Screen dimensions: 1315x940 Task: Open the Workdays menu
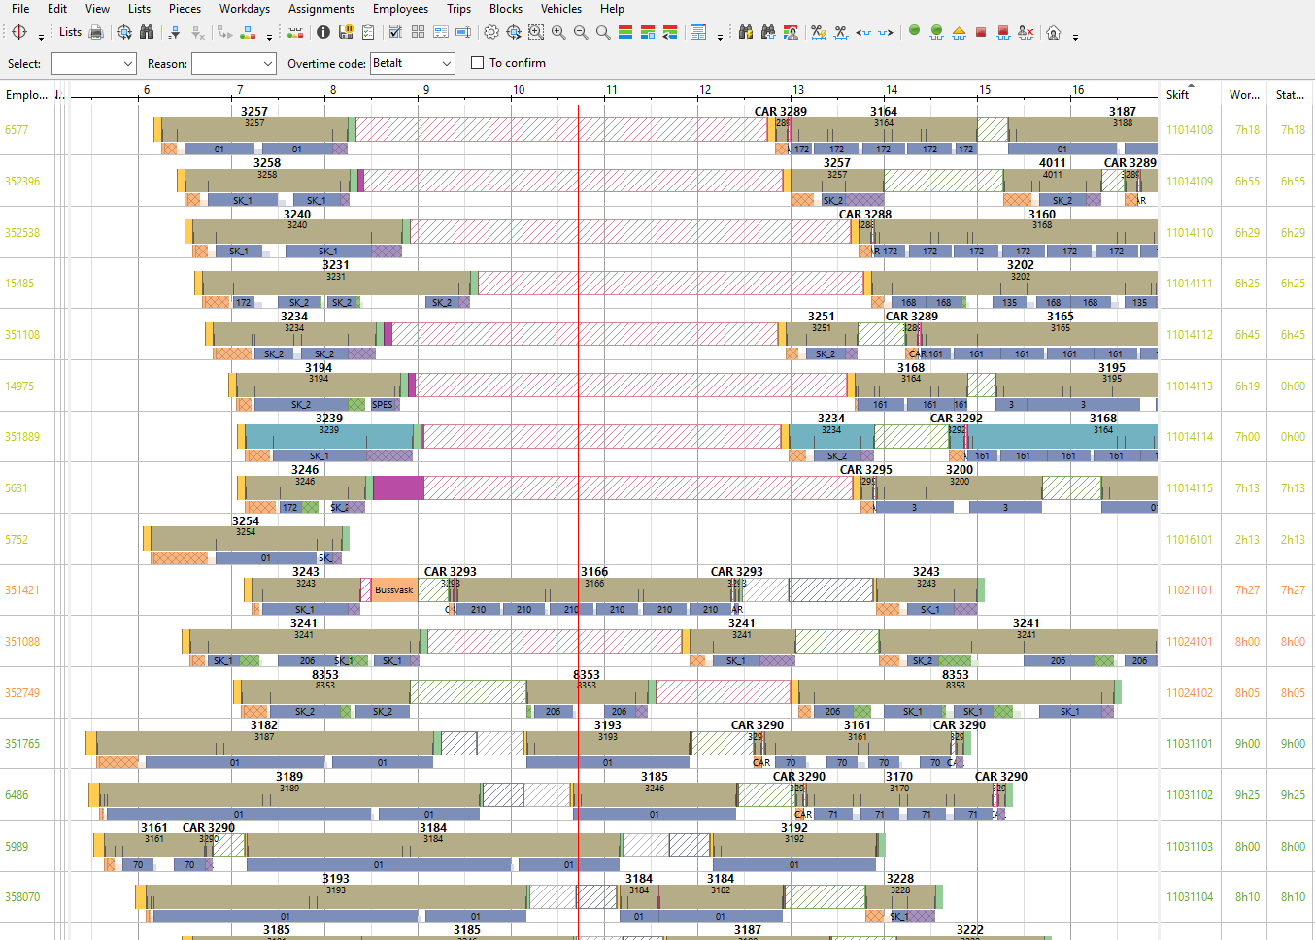click(x=244, y=9)
